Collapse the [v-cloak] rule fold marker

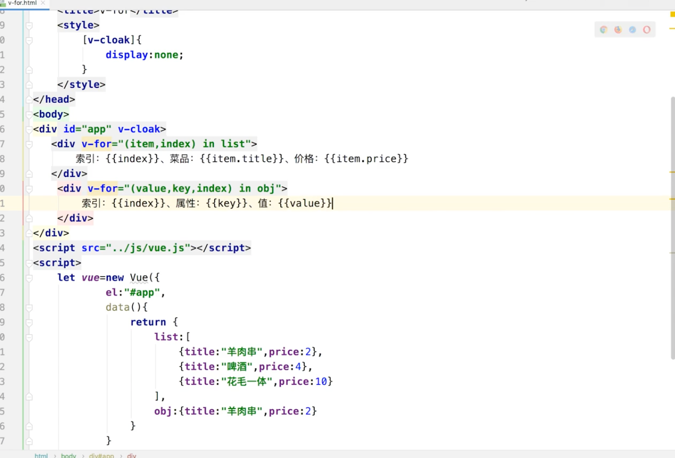[29, 40]
